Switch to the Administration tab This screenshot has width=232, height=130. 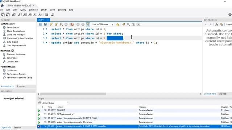coord(7,86)
